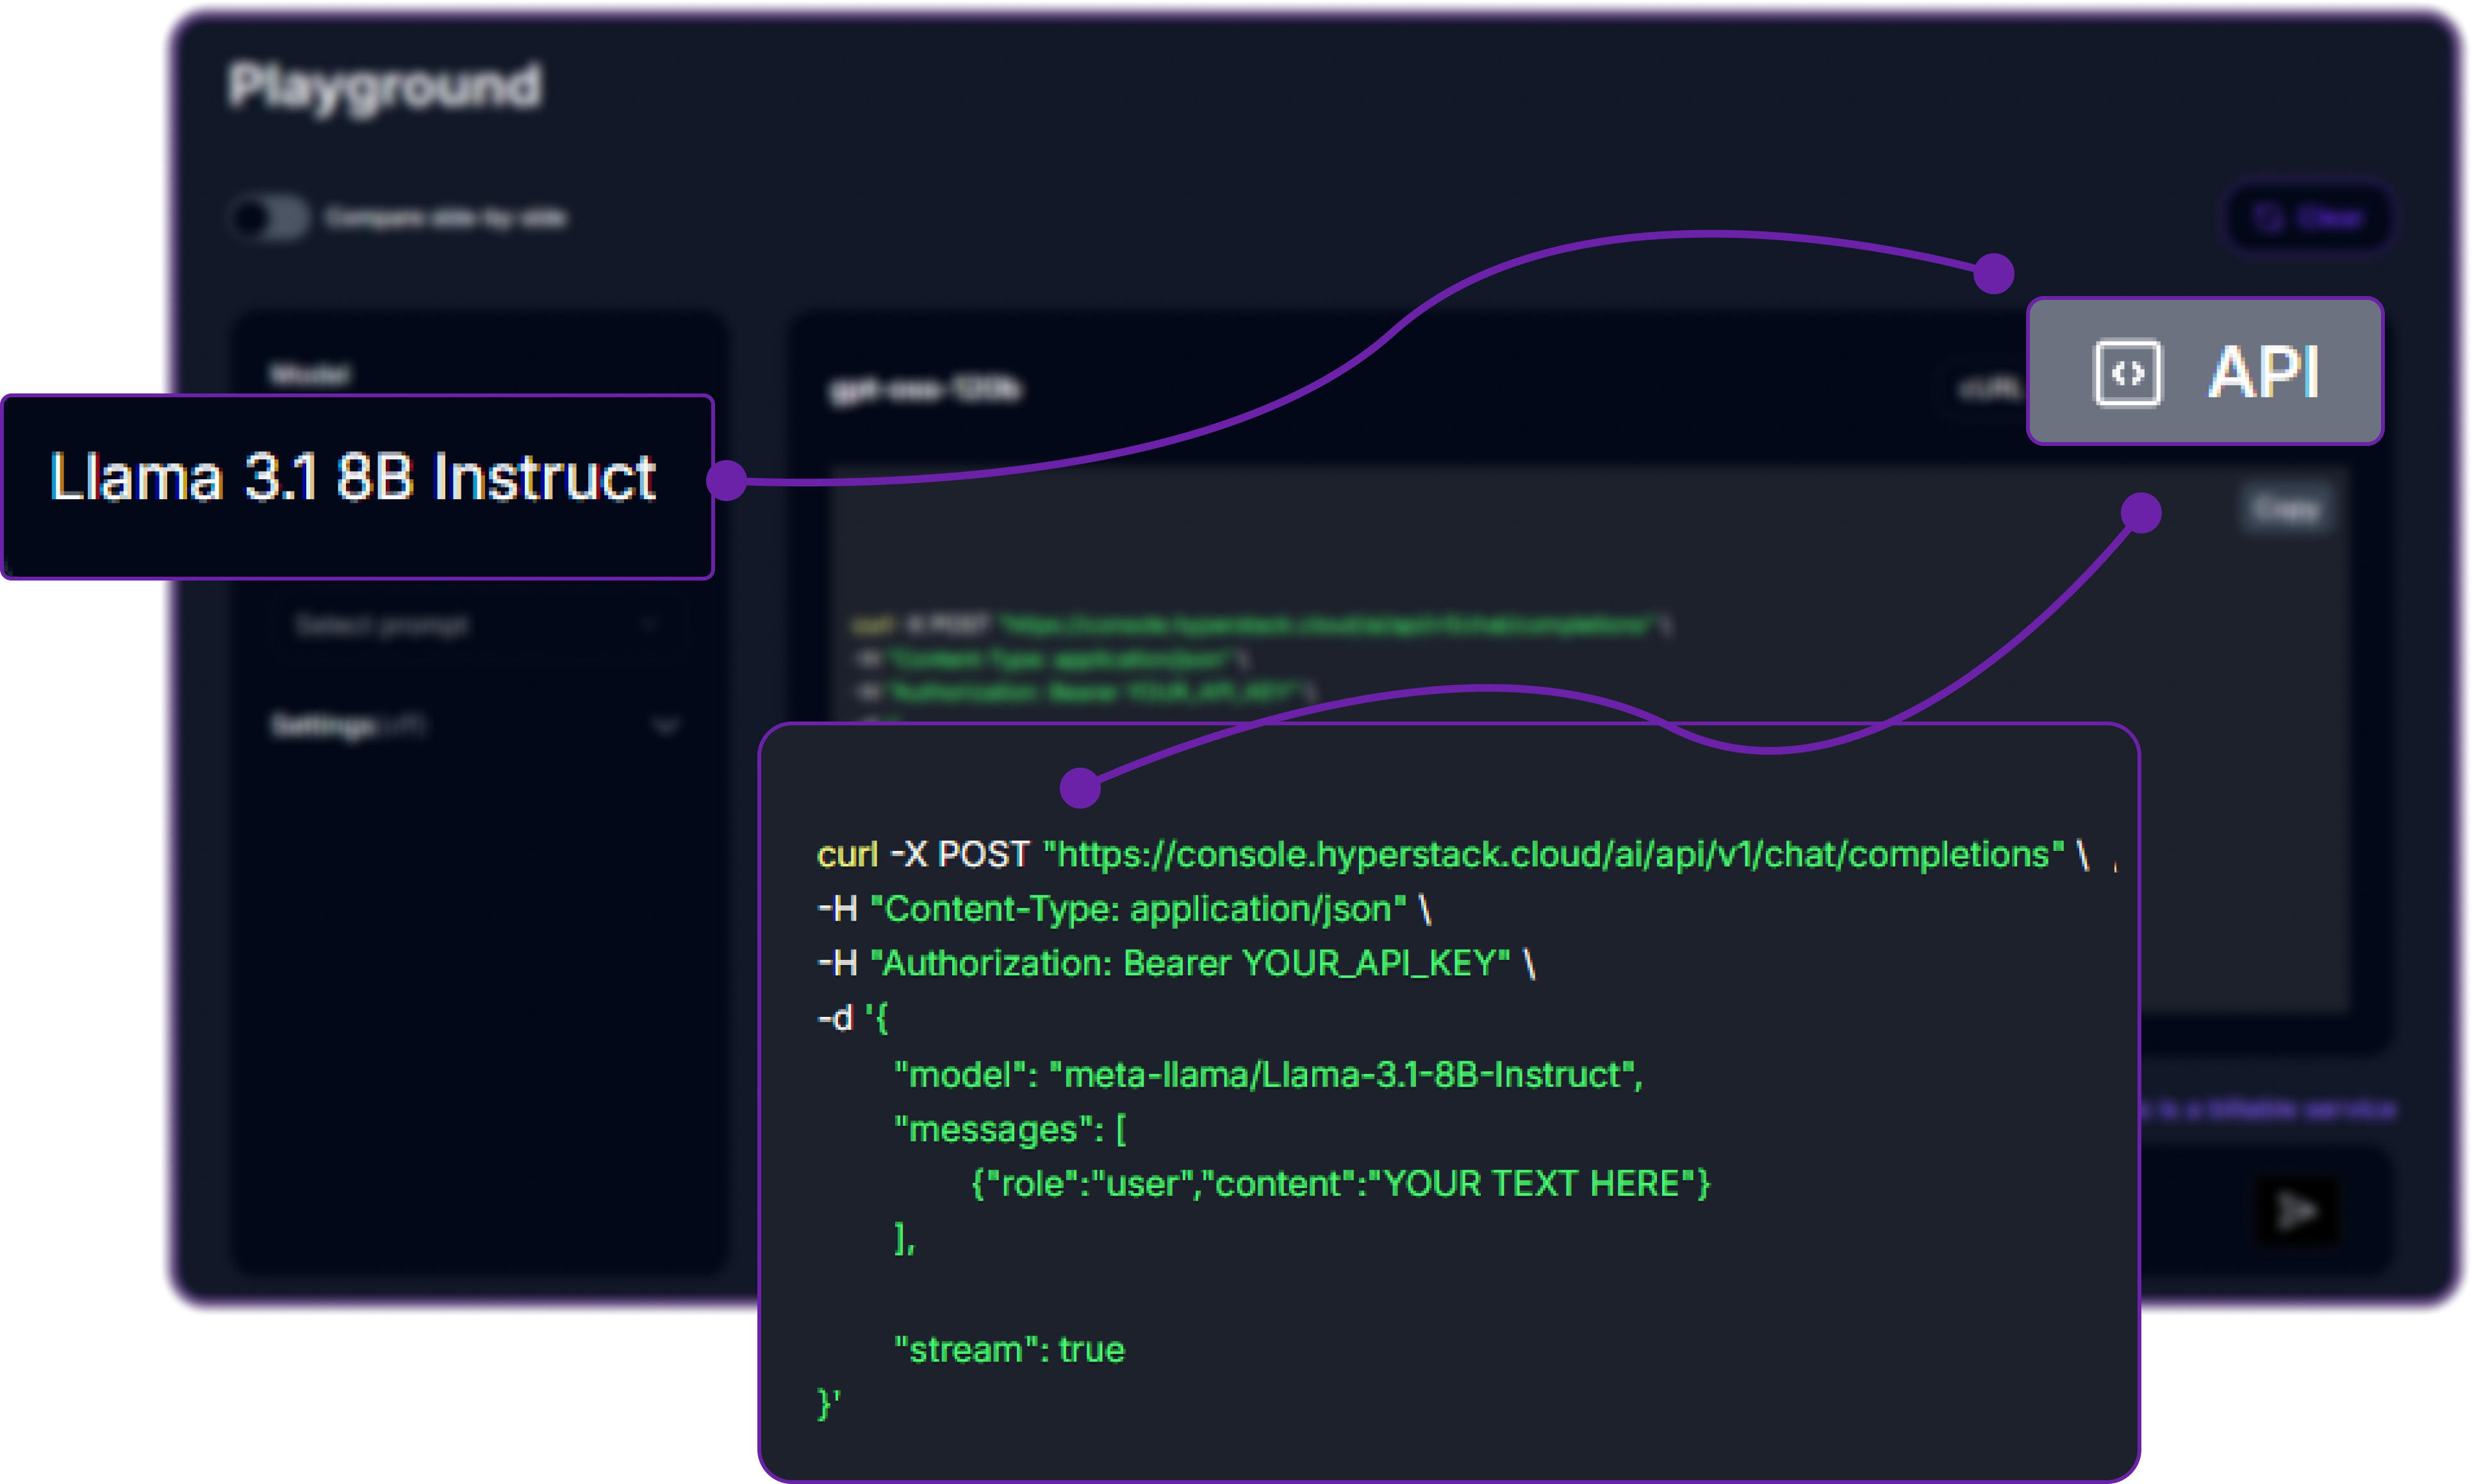Viewport: 2472px width, 1484px height.
Task: Click the code brackets icon beside API
Action: coord(2127,373)
